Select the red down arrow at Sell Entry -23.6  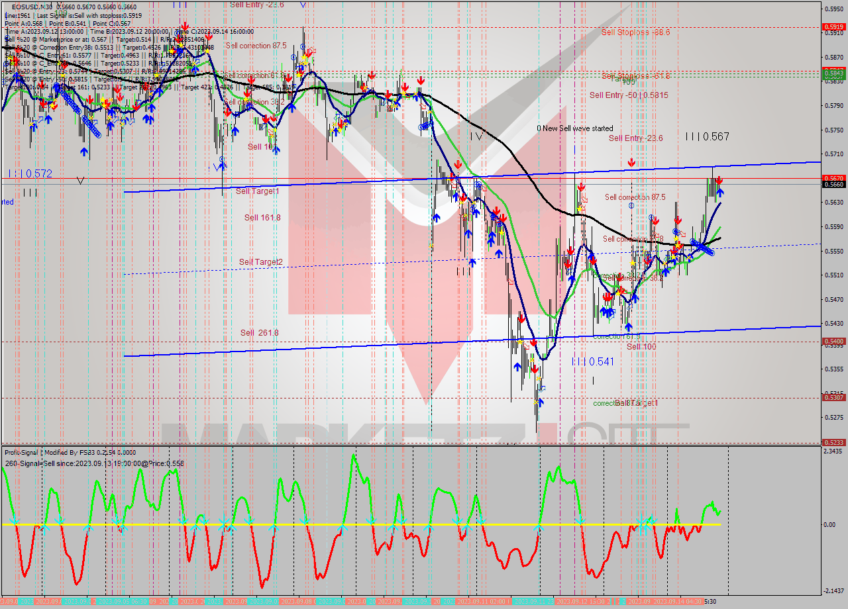[631, 161]
